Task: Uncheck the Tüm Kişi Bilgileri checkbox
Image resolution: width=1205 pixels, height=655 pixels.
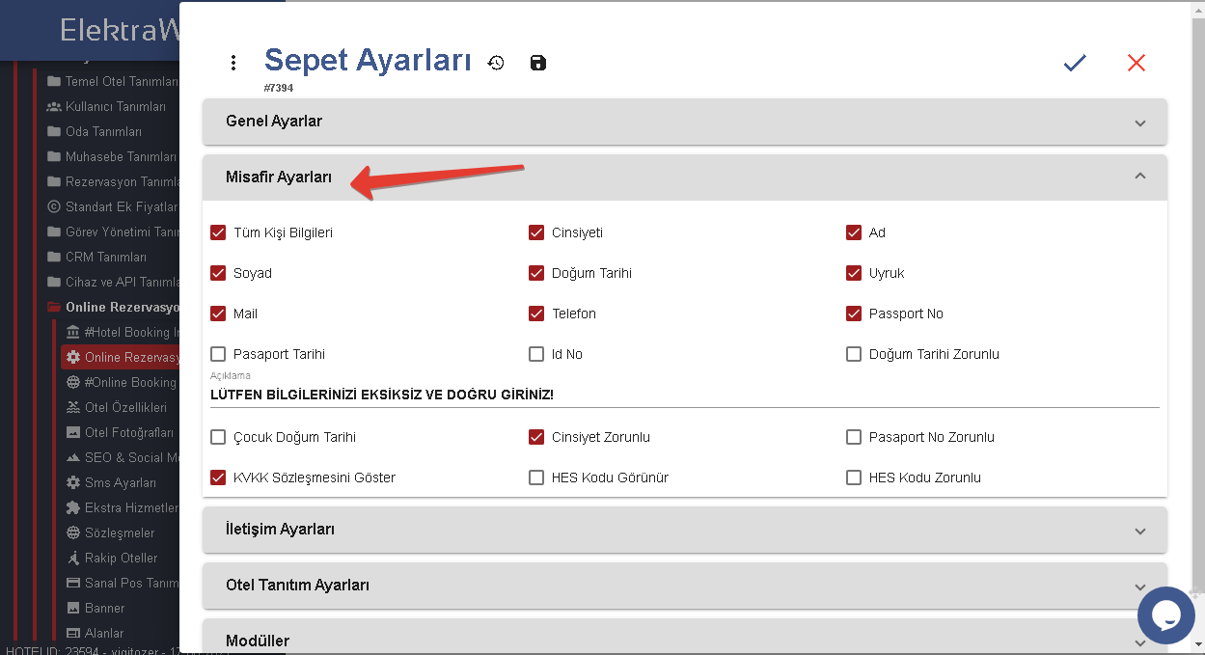Action: click(218, 232)
